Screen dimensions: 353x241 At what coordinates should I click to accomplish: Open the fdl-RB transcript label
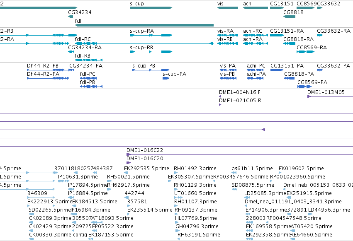(83, 56)
